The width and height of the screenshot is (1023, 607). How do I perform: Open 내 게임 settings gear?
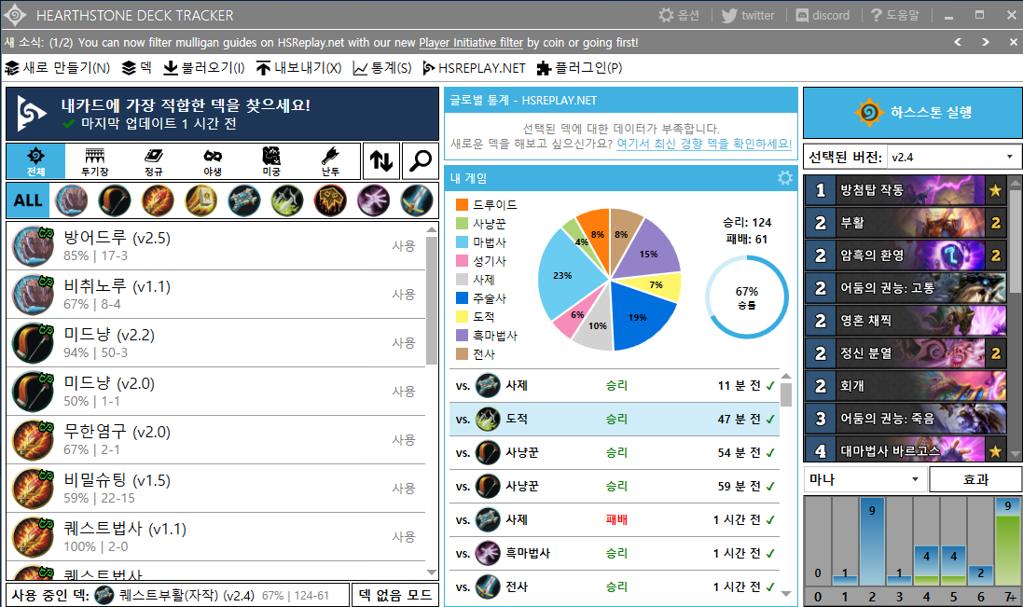click(x=785, y=178)
